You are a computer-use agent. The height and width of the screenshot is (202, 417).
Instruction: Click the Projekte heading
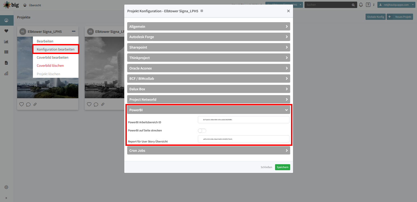(24, 17)
